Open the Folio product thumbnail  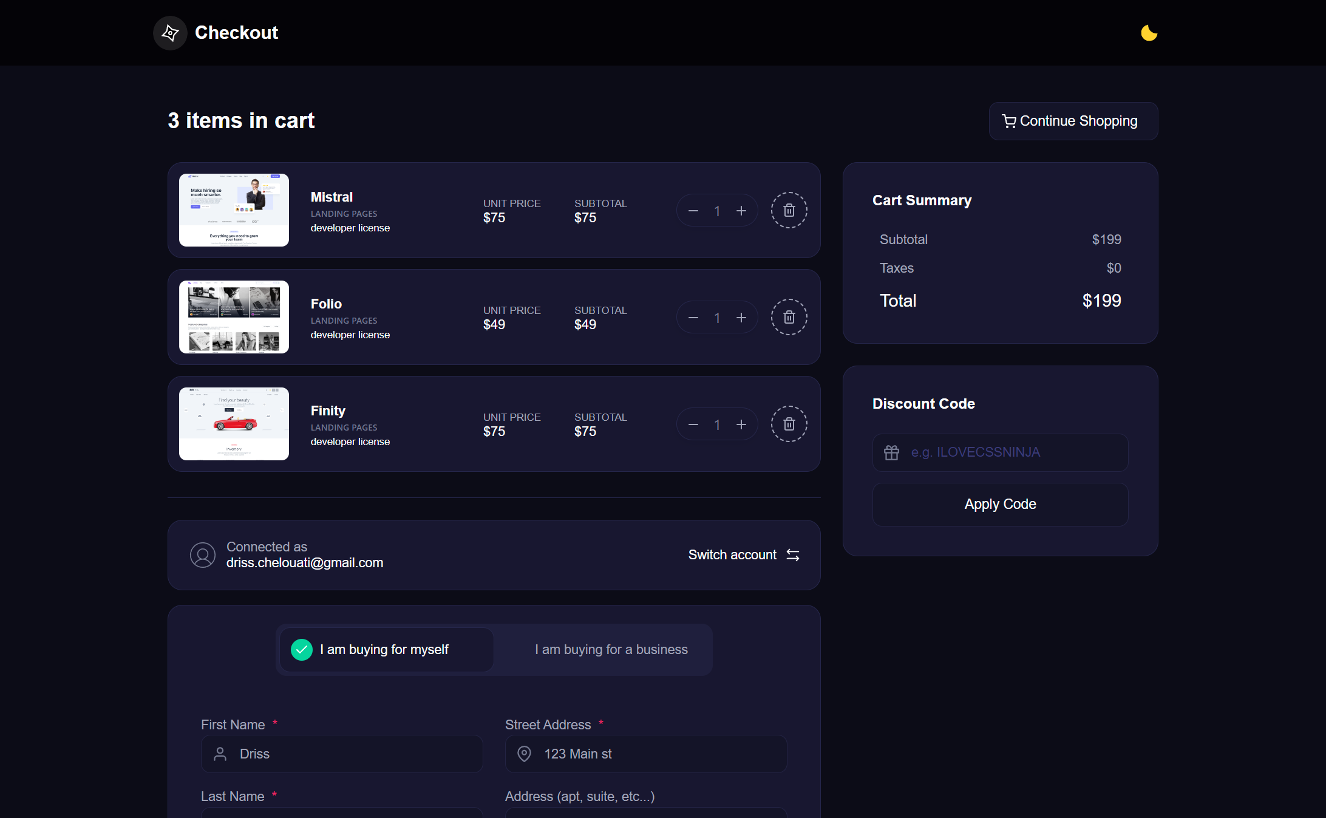234,317
